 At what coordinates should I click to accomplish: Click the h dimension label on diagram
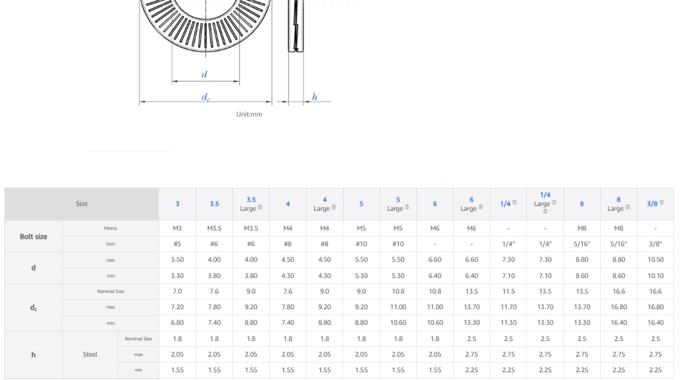click(x=315, y=96)
